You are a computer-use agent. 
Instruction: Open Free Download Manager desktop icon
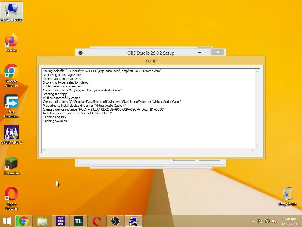tap(12, 106)
